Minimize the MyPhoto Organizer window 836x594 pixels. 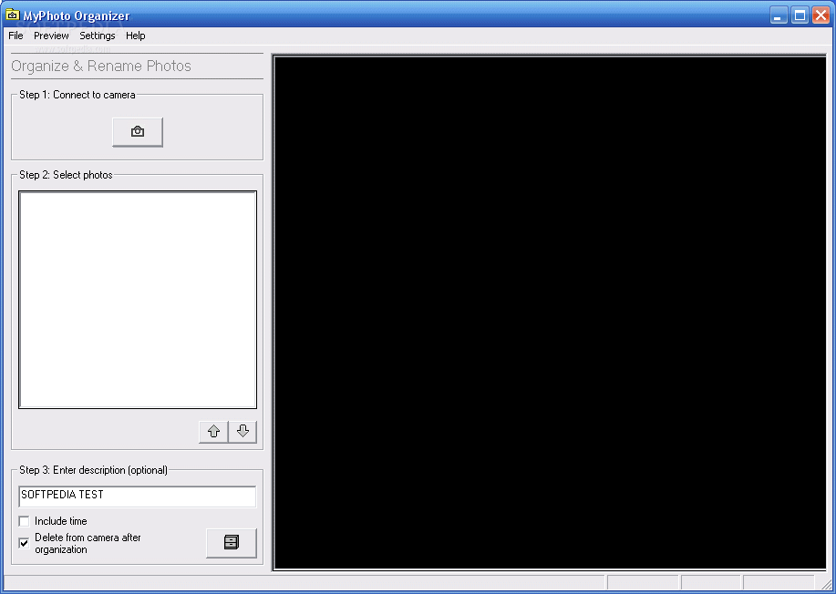pyautogui.click(x=779, y=15)
